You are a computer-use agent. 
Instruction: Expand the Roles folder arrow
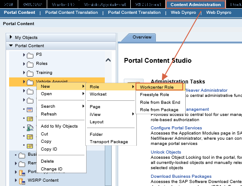(x=24, y=64)
